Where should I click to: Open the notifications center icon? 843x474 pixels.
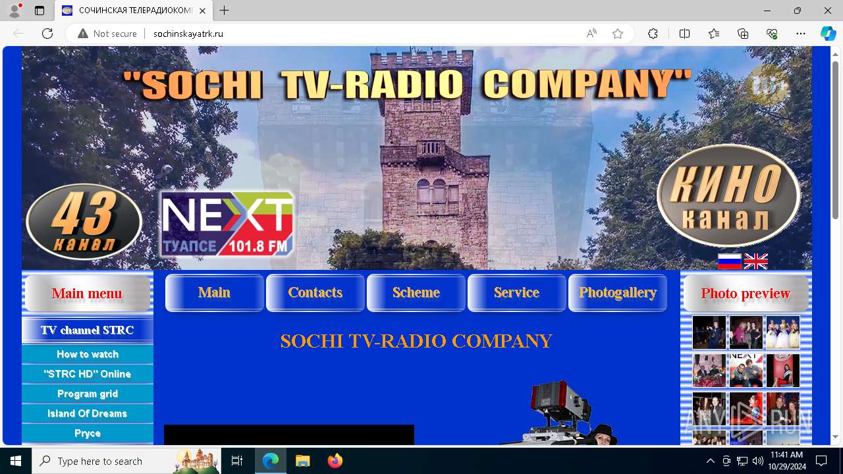(x=821, y=461)
